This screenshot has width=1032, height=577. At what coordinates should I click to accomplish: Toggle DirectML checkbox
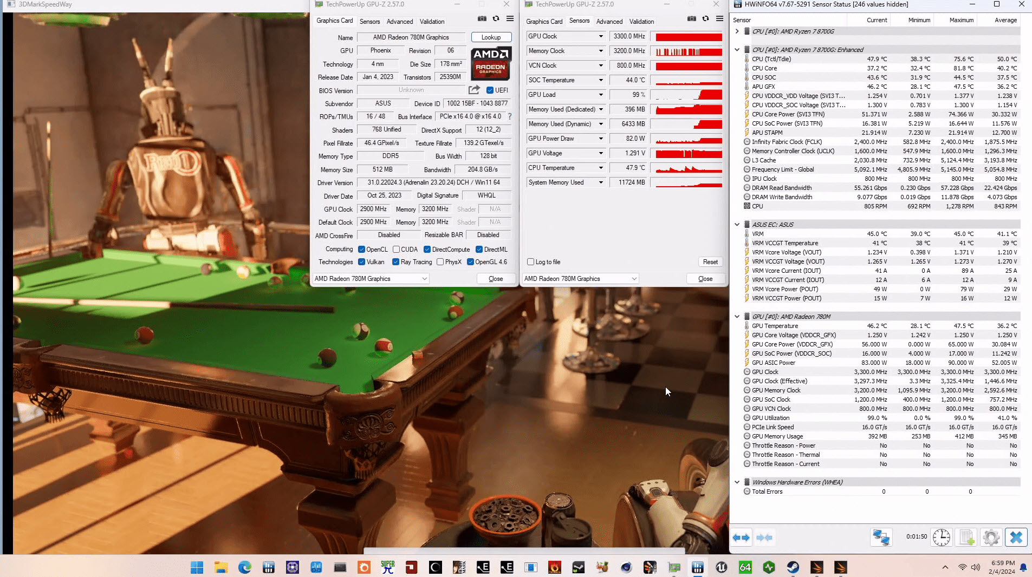click(479, 250)
